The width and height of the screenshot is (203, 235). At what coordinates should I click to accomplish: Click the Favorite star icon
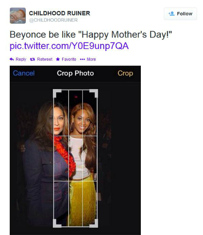coord(58,59)
